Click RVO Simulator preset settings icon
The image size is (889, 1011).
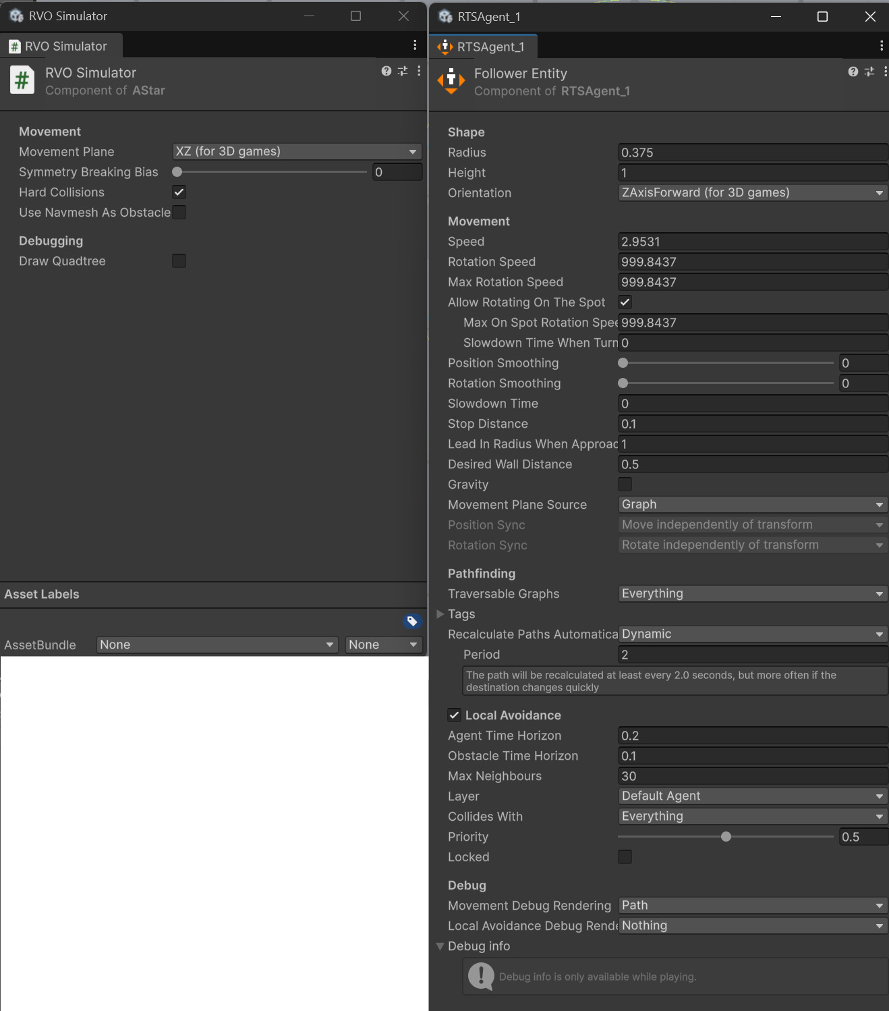click(x=403, y=71)
